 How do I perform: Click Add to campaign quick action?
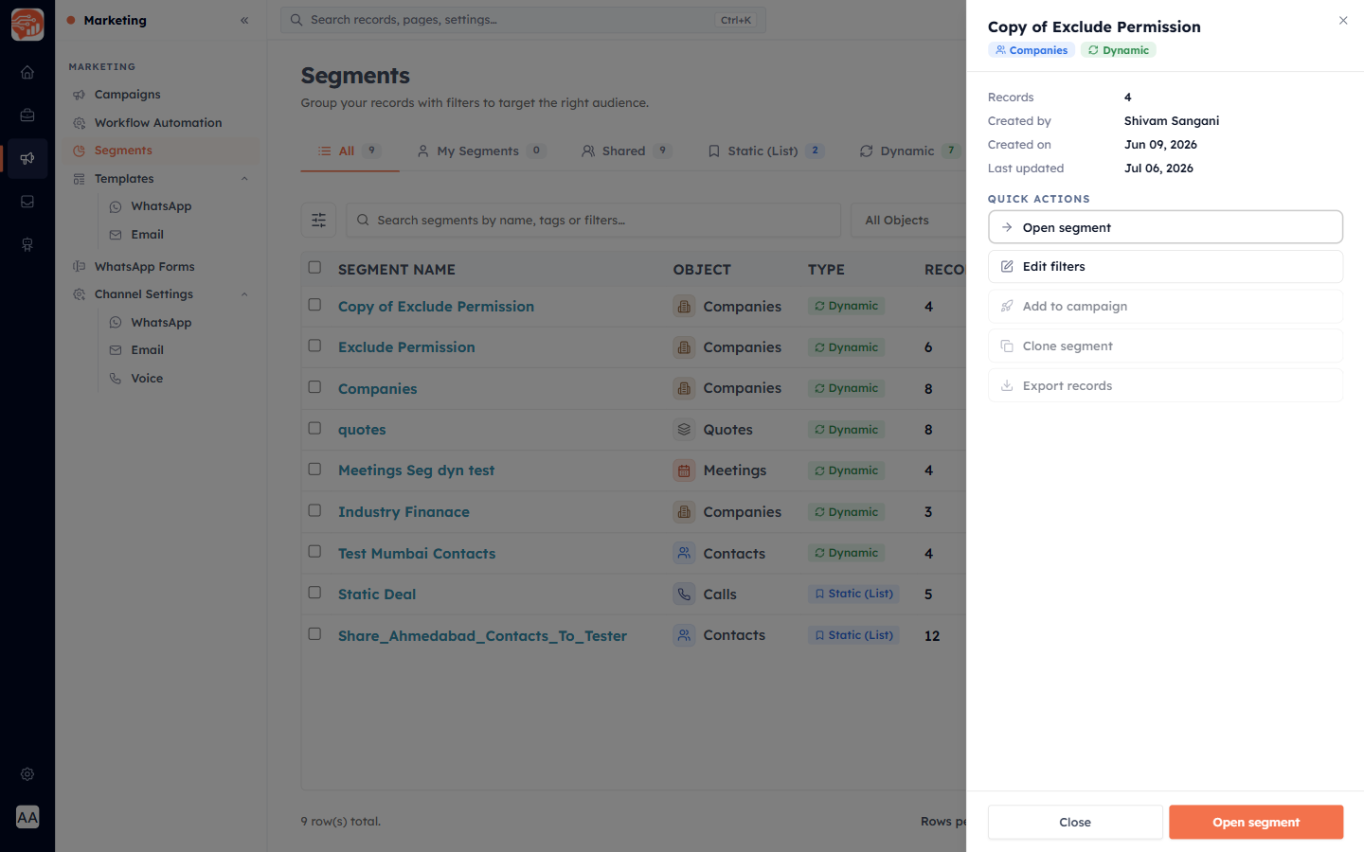(x=1165, y=307)
